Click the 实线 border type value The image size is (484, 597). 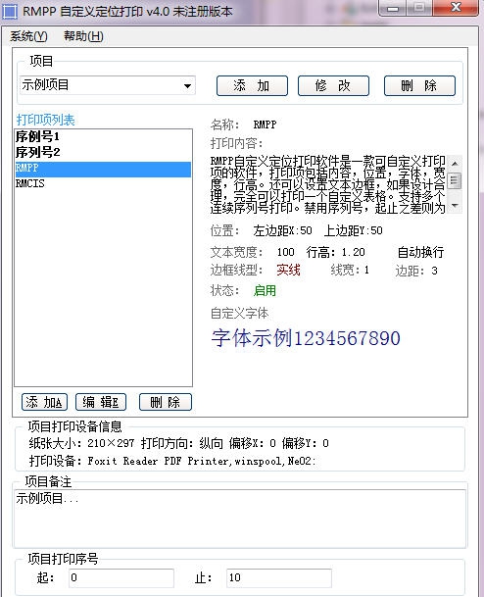coord(288,271)
